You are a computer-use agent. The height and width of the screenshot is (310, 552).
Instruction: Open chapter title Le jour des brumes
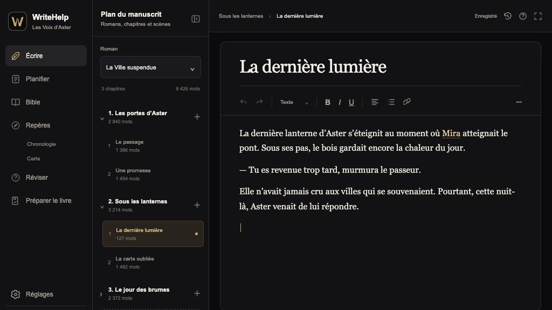(x=139, y=290)
